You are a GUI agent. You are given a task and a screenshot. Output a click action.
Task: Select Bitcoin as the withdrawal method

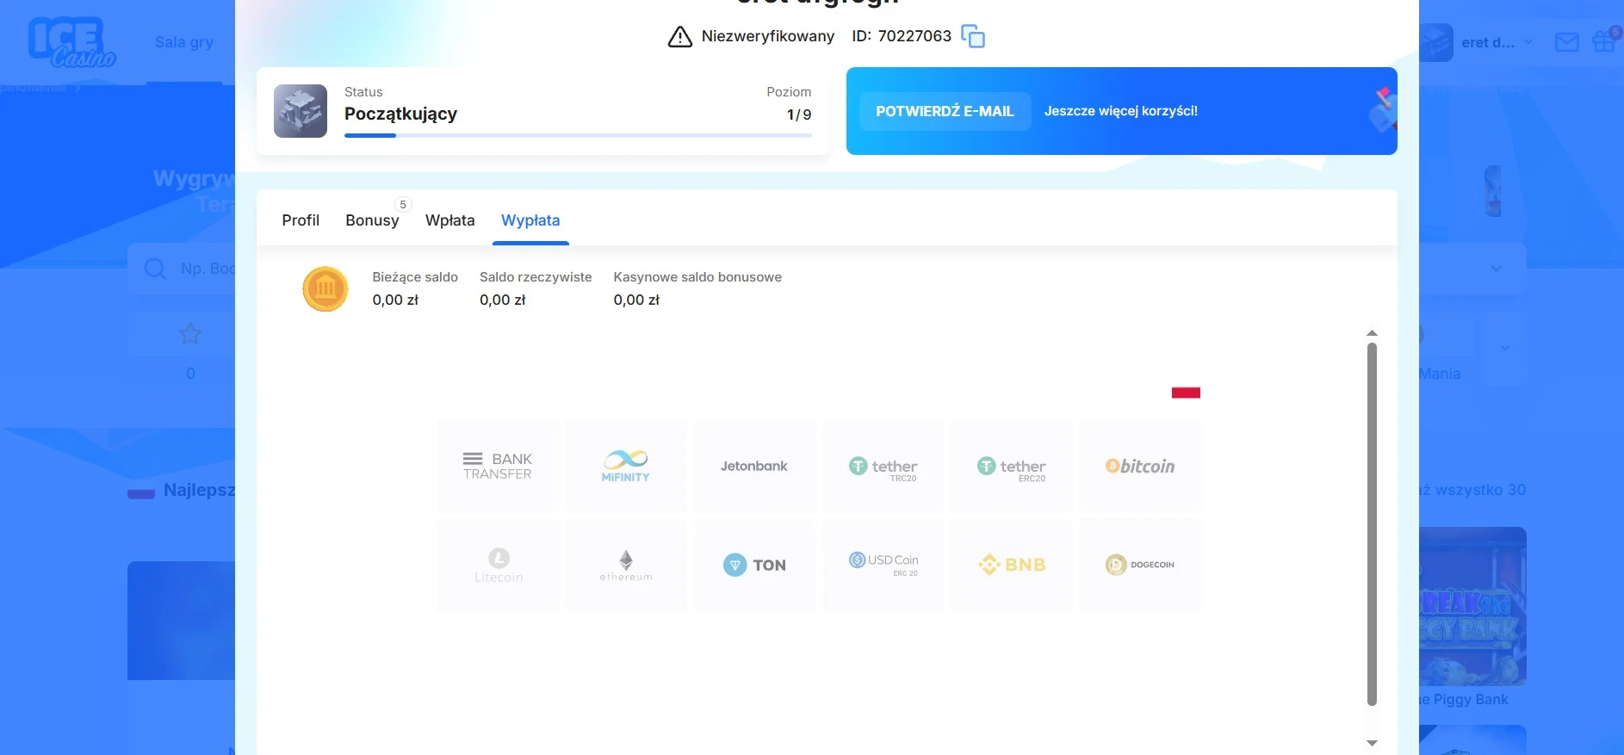click(x=1139, y=466)
